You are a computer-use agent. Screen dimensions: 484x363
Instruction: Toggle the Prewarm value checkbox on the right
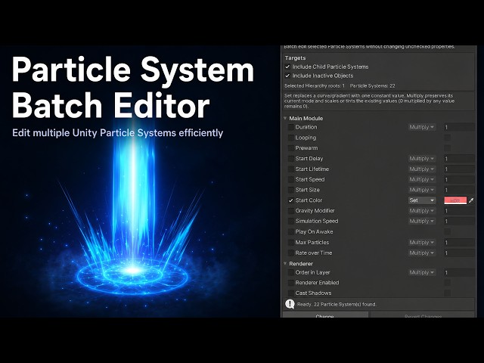coord(447,148)
